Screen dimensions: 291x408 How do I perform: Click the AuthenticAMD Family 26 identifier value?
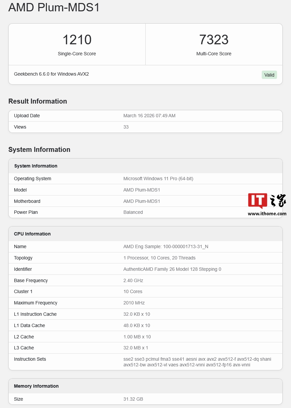tap(172, 269)
